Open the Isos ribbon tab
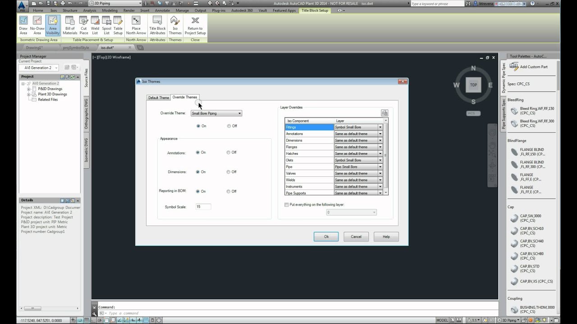The height and width of the screenshot is (324, 577). coord(54,10)
